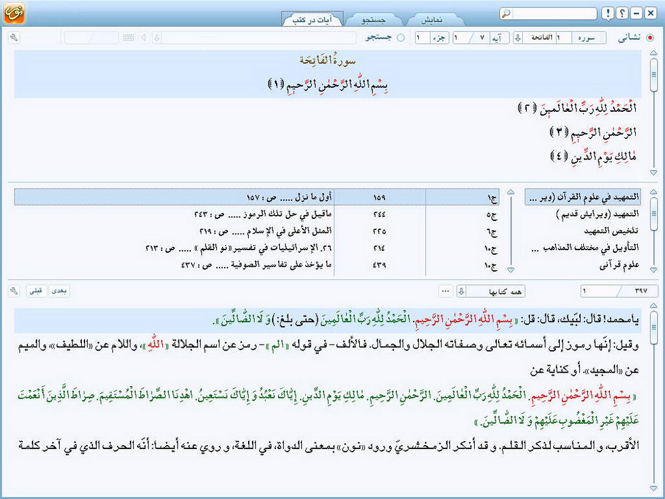Image resolution: width=665 pixels, height=499 pixels.
Task: Select row المثل الأعلى في الإسلام
Action: pyautogui.click(x=257, y=231)
